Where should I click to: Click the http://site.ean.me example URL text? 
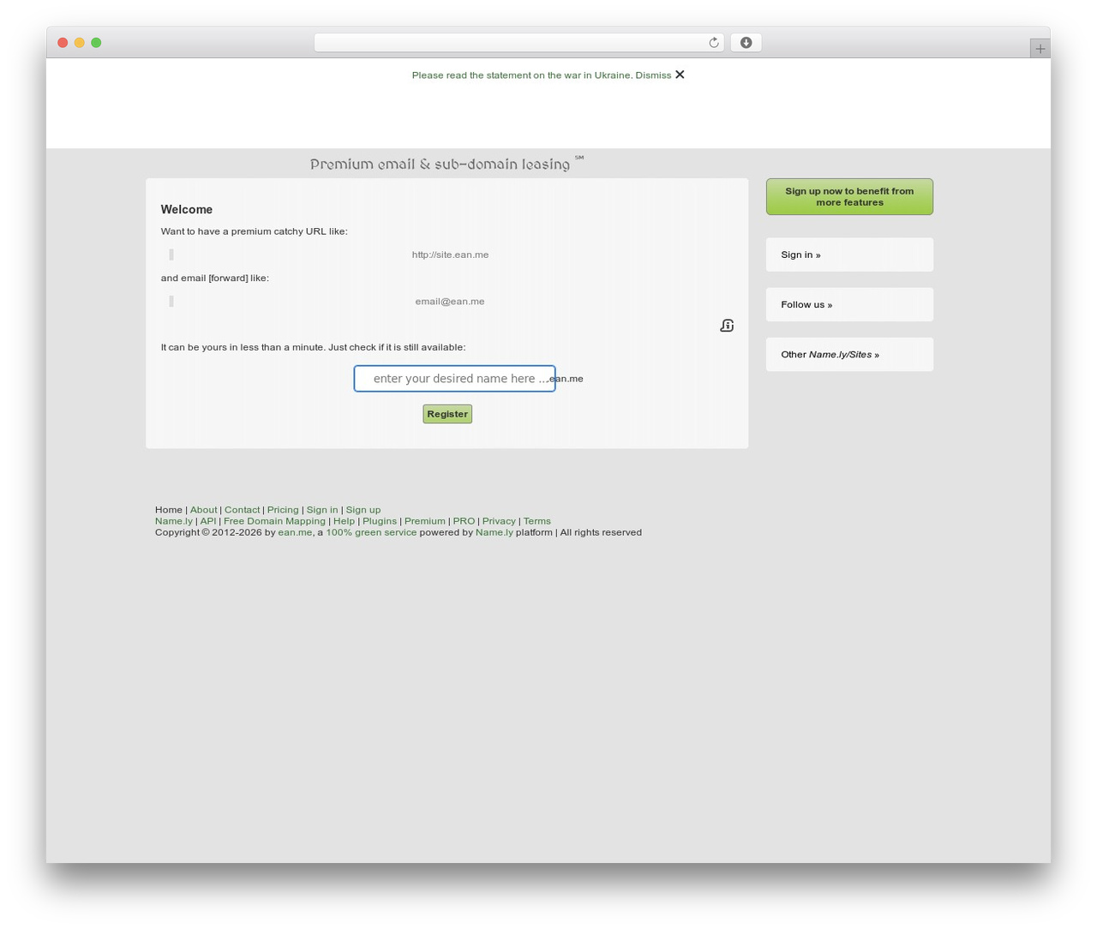click(x=450, y=255)
